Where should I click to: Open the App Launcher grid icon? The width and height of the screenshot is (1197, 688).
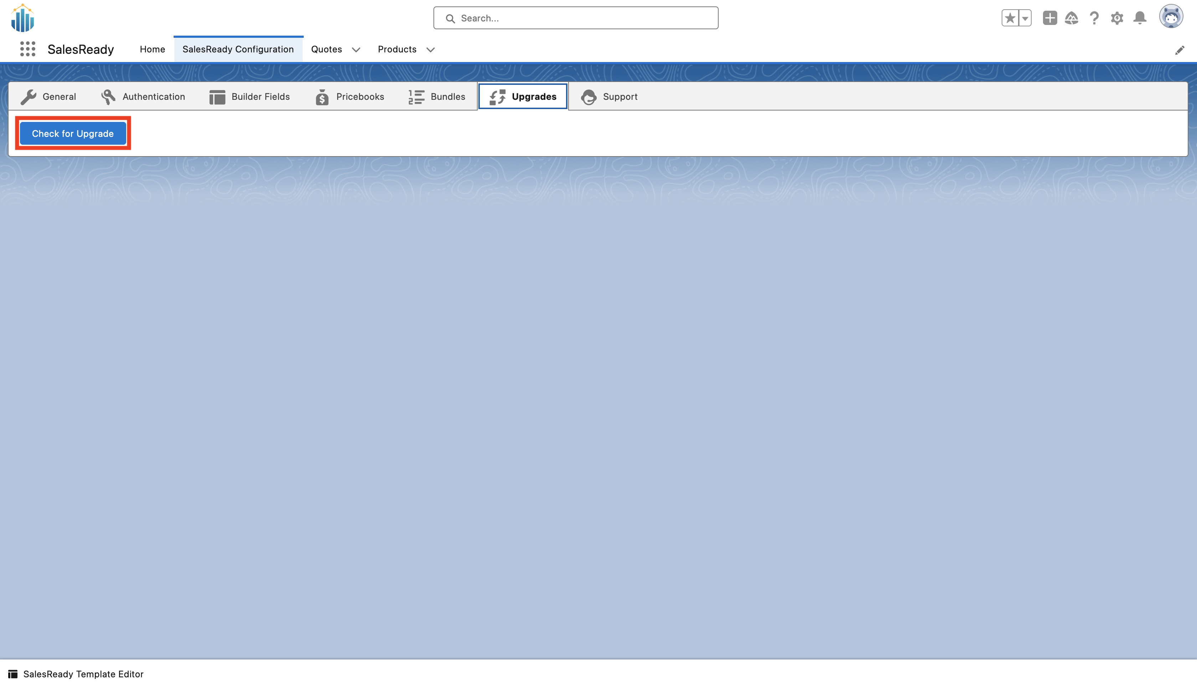[x=27, y=49]
